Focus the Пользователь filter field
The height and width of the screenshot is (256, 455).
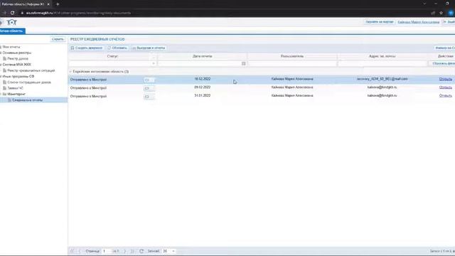292,63
